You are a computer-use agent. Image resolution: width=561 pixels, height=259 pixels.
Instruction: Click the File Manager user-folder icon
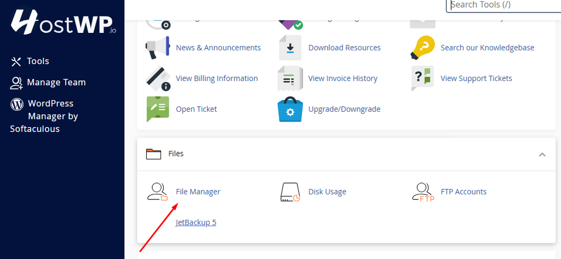pos(158,192)
